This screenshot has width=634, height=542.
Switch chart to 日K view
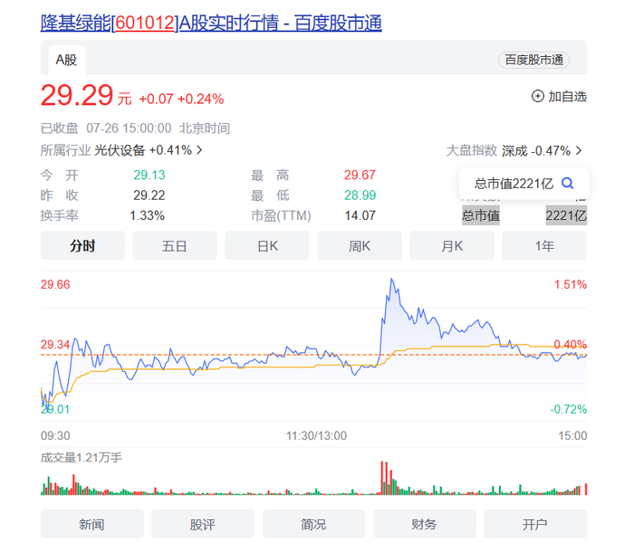pos(267,245)
